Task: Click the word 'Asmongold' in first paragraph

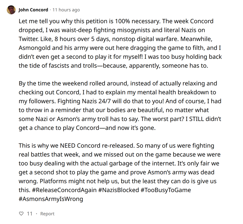Action: pos(35,48)
